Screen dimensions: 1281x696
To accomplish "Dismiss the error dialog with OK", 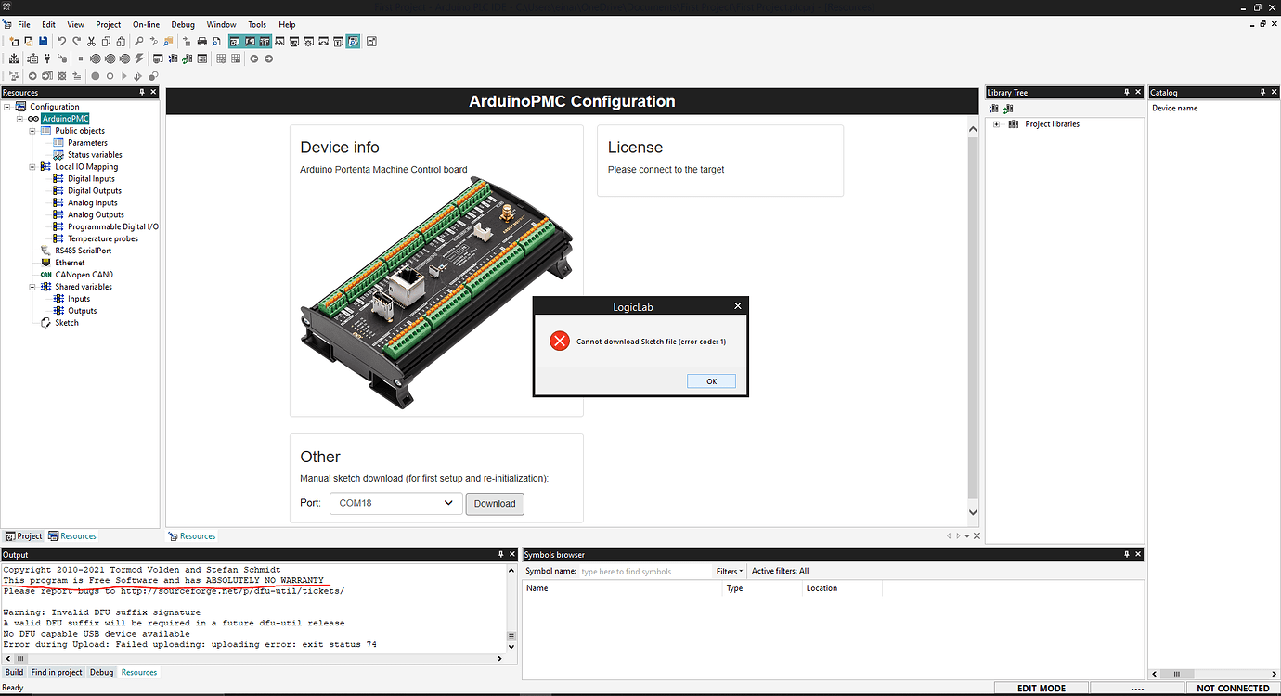I will [x=711, y=380].
